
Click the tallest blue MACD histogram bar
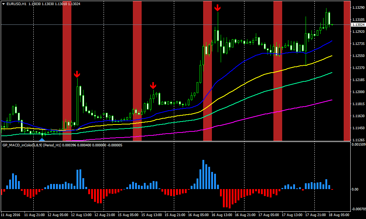coord(203,174)
